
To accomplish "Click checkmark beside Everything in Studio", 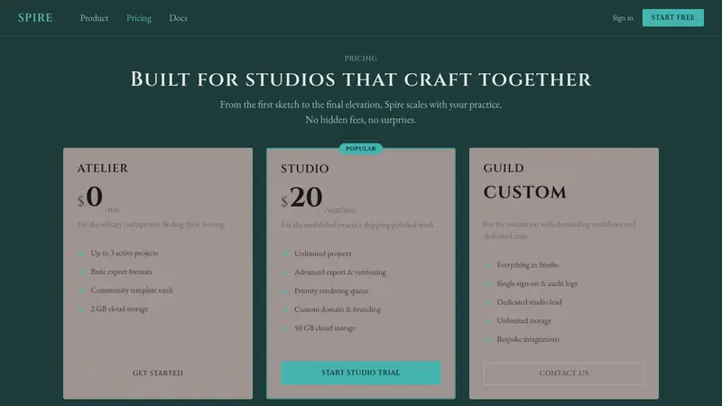I will 487,265.
